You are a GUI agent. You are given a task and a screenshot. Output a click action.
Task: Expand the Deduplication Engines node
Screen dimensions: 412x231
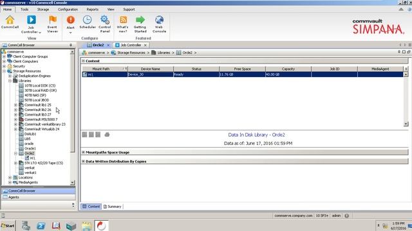tap(10, 76)
